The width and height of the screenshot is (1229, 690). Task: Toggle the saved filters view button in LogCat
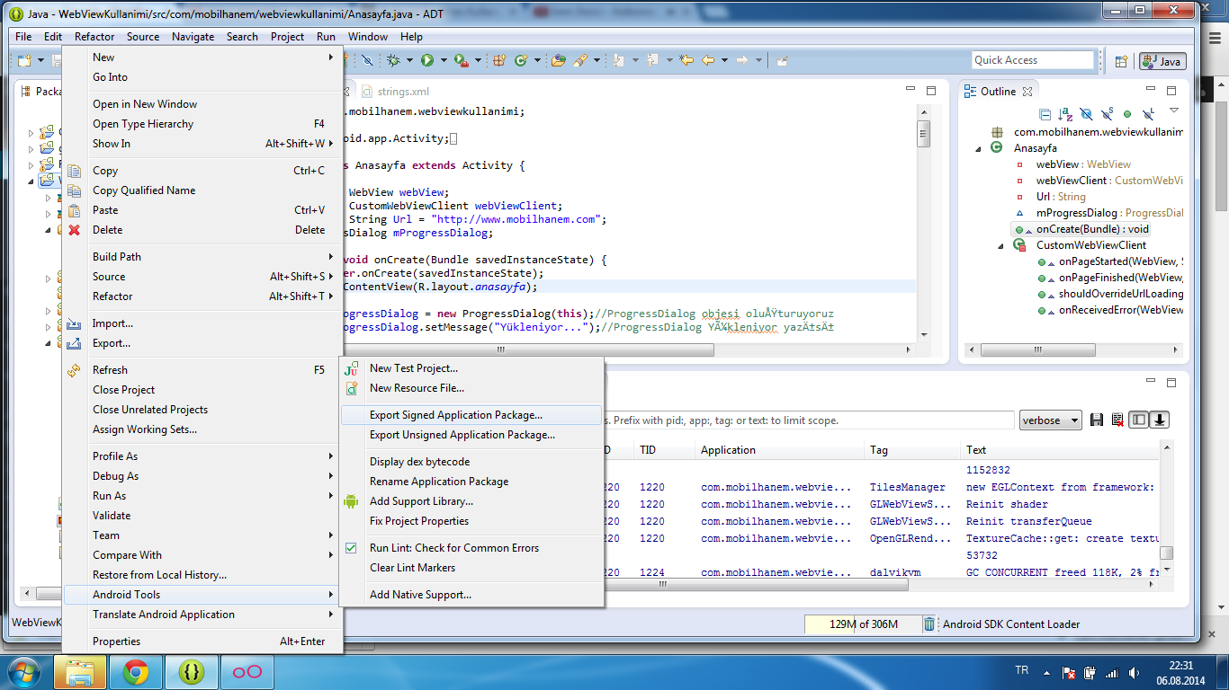1138,420
